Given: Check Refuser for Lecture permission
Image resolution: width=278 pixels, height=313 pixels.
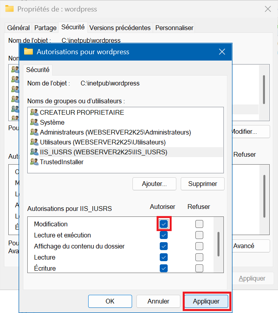Looking at the screenshot, I should [x=199, y=257].
